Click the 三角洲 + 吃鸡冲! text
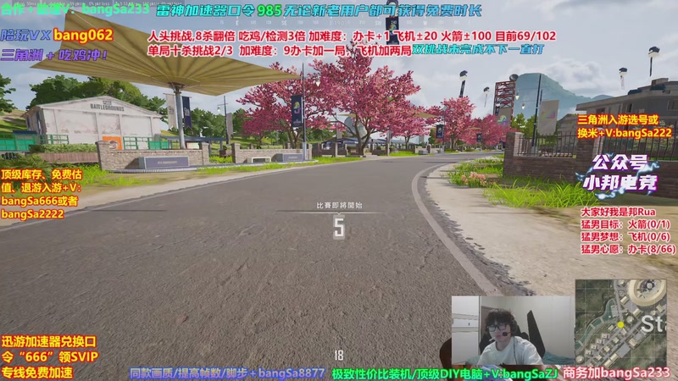678x381 pixels. pyautogui.click(x=54, y=55)
